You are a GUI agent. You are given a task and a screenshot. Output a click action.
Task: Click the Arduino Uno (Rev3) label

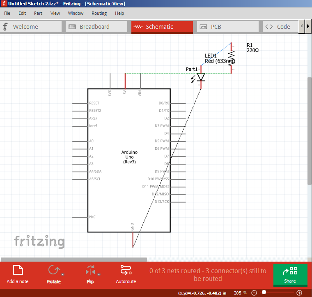pyautogui.click(x=129, y=157)
